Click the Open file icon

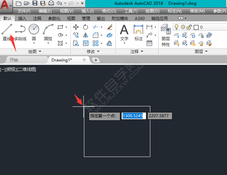point(27,3)
